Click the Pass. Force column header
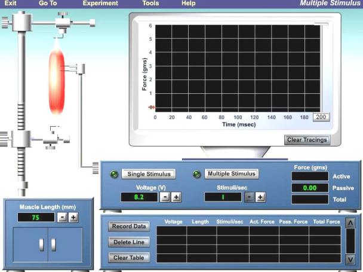The height and width of the screenshot is (272, 363). click(293, 222)
